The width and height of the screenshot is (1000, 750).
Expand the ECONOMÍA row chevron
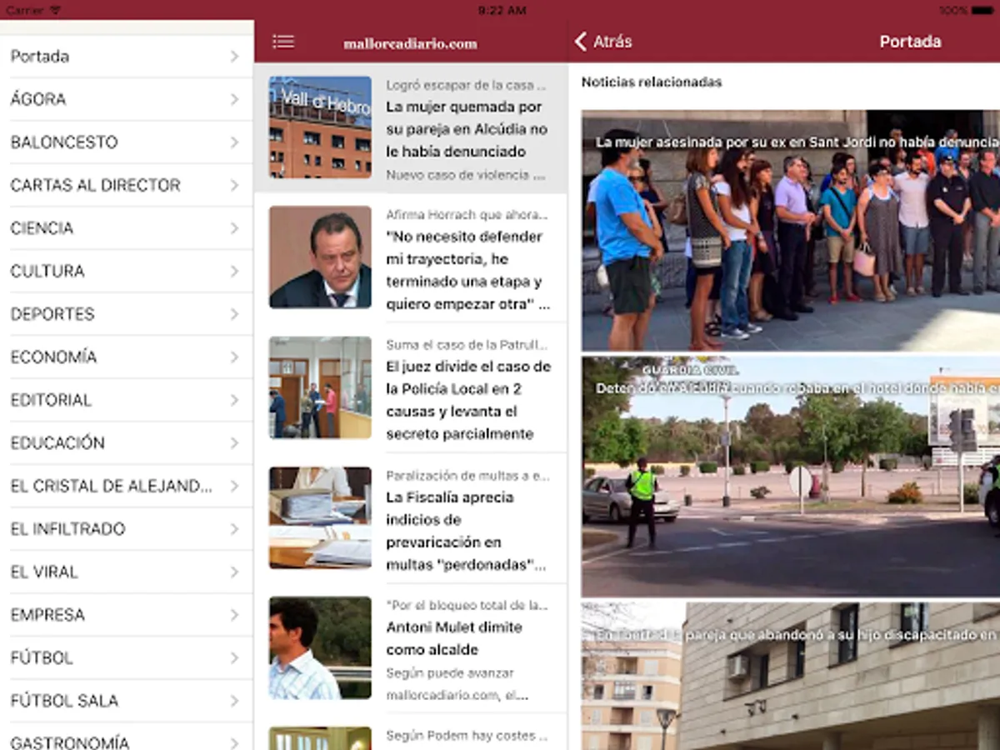pyautogui.click(x=235, y=357)
